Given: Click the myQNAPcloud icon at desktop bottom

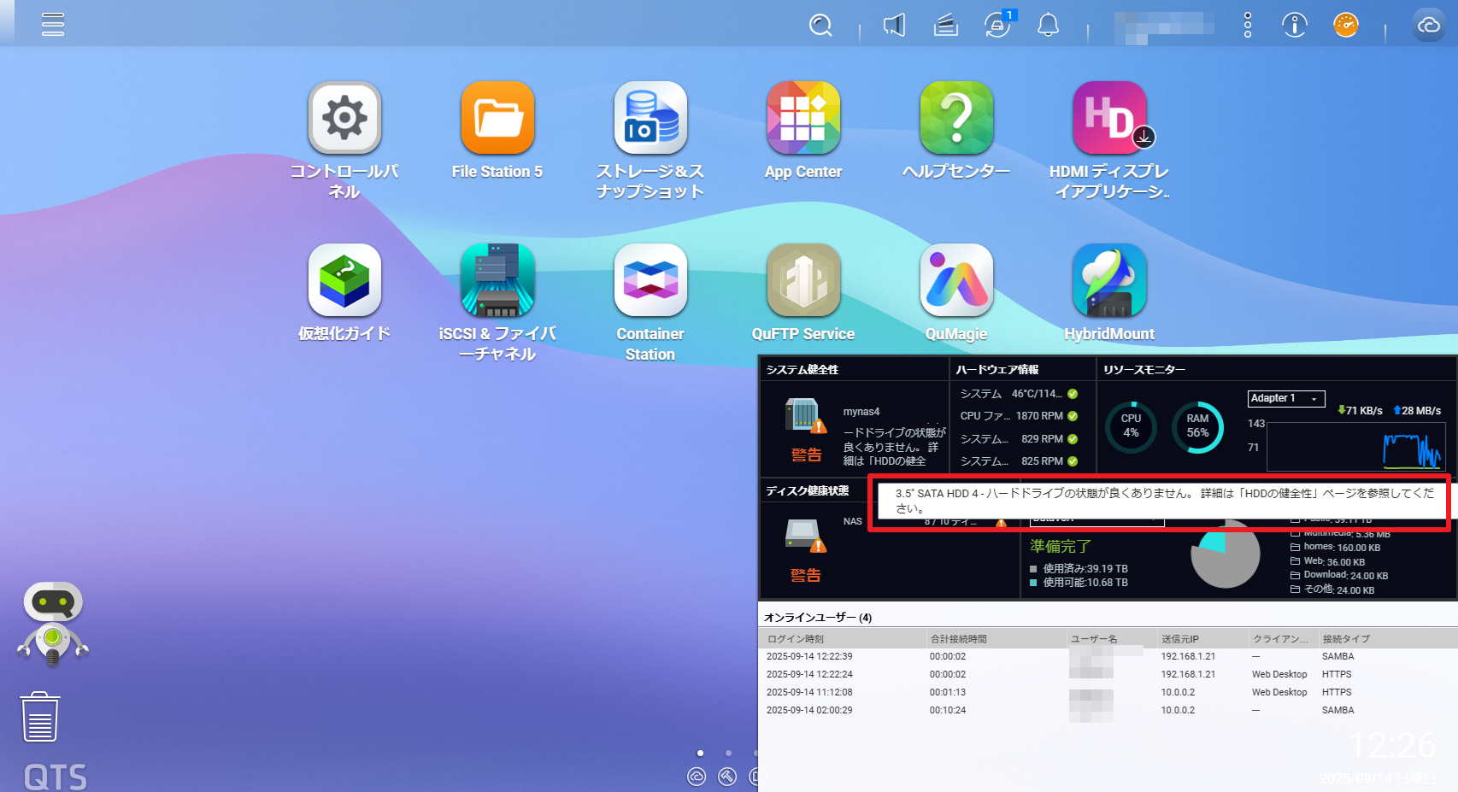Looking at the screenshot, I should (697, 777).
